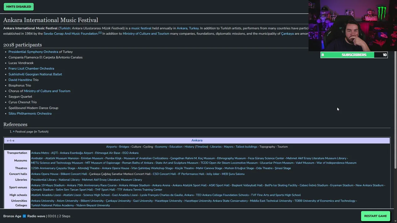
Task: Click the SUBSCRIBERS goal progress bar
Action: [354, 55]
